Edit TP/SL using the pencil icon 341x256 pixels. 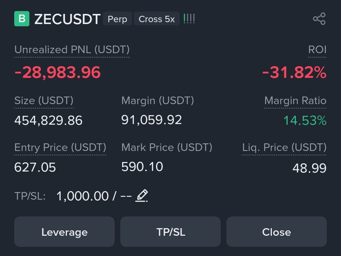point(141,196)
